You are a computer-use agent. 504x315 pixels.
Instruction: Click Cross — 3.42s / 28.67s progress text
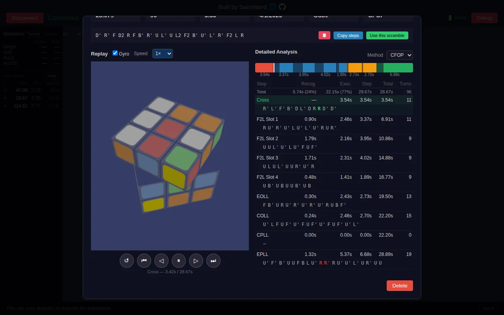[x=170, y=272]
